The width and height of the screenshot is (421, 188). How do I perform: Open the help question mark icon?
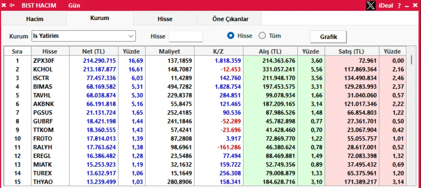pyautogui.click(x=399, y=6)
